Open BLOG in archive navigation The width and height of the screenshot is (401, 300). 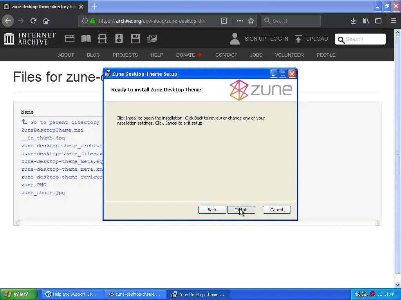93,55
